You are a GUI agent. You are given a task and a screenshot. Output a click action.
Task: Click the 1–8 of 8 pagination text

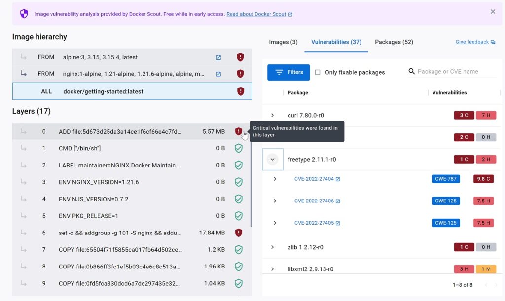pos(463,285)
